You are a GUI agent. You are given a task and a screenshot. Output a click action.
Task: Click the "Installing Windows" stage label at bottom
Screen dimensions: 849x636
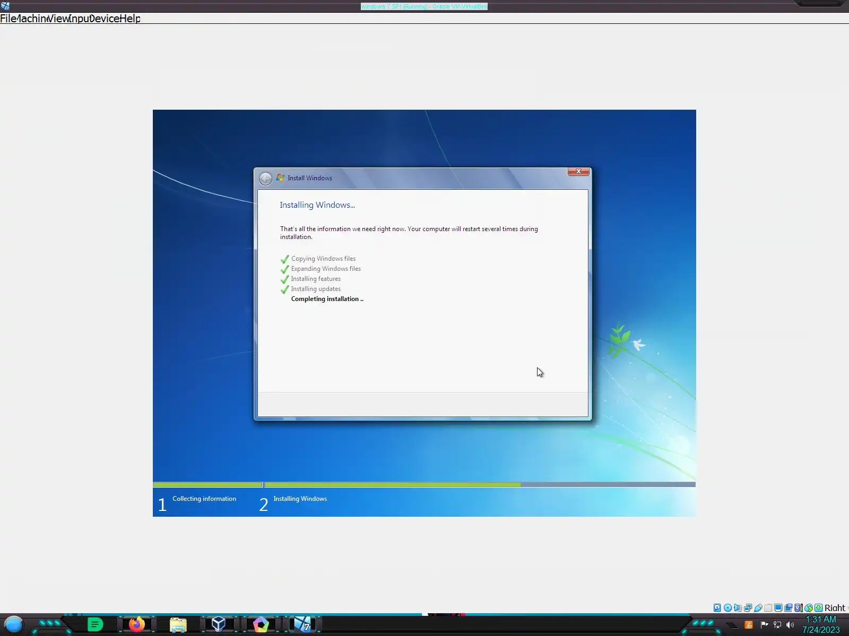(x=300, y=499)
